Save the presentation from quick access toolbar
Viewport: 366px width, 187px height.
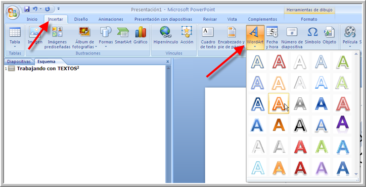pos(27,10)
